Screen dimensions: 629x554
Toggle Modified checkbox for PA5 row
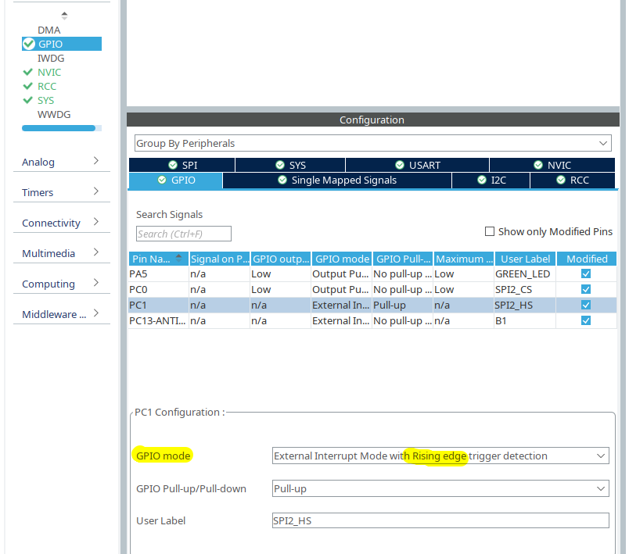pyautogui.click(x=586, y=274)
